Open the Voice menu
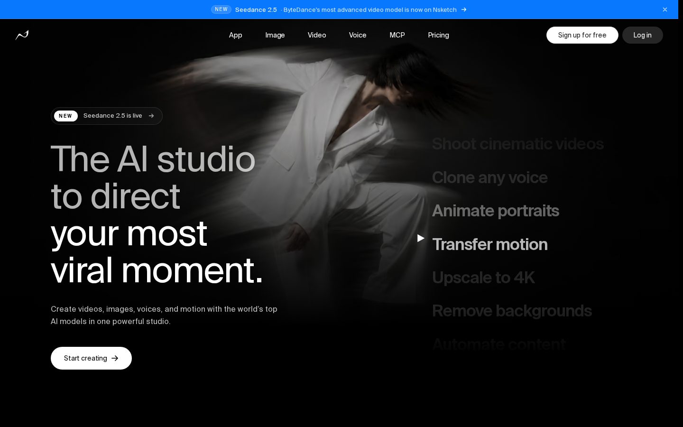 pos(358,35)
